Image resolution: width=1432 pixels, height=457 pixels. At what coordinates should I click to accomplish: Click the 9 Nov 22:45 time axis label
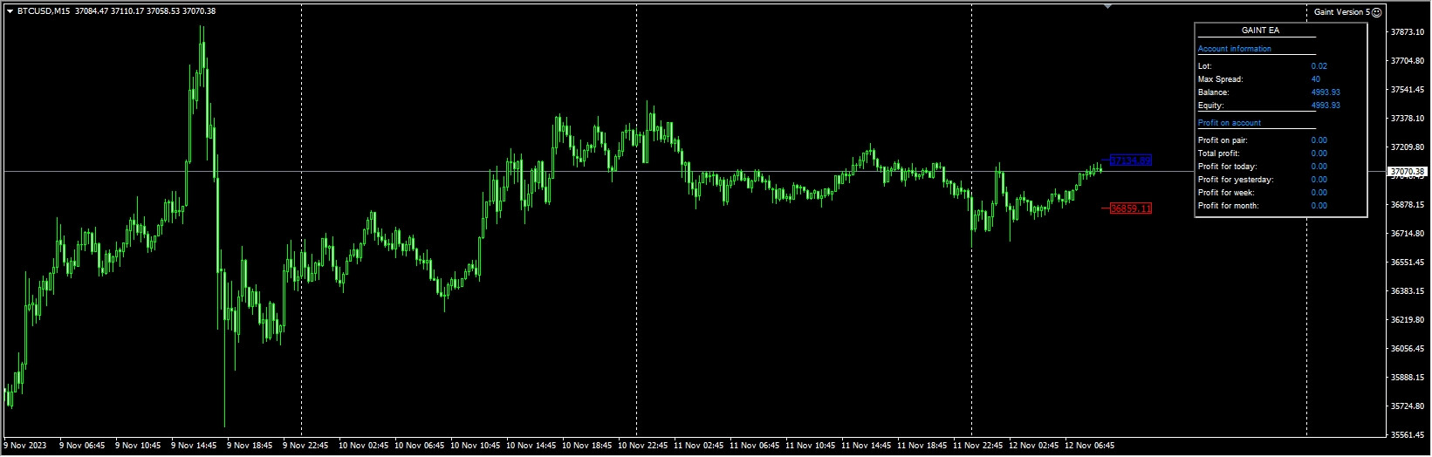click(x=305, y=446)
